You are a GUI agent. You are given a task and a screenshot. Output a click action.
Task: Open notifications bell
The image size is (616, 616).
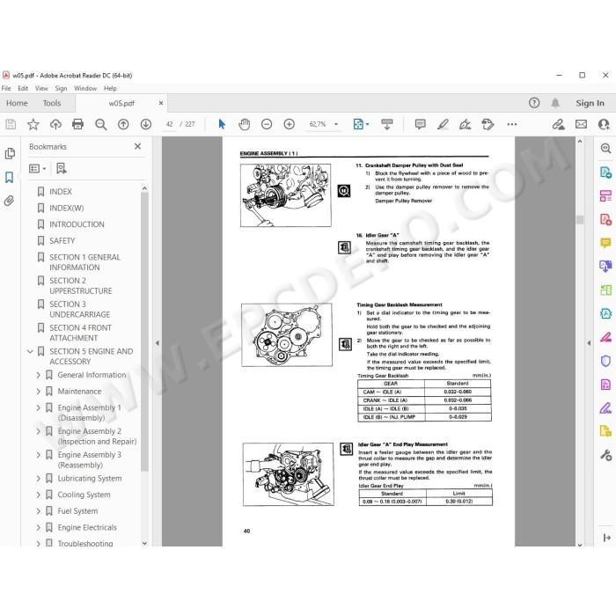555,103
